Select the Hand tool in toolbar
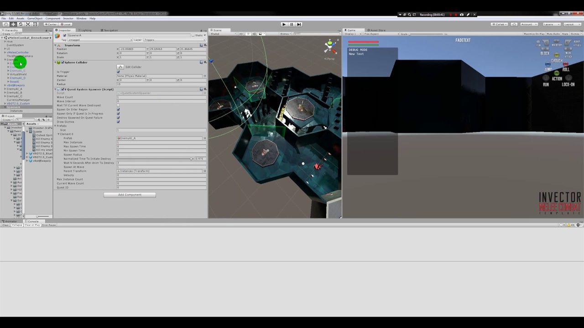The image size is (584, 328). point(6,24)
